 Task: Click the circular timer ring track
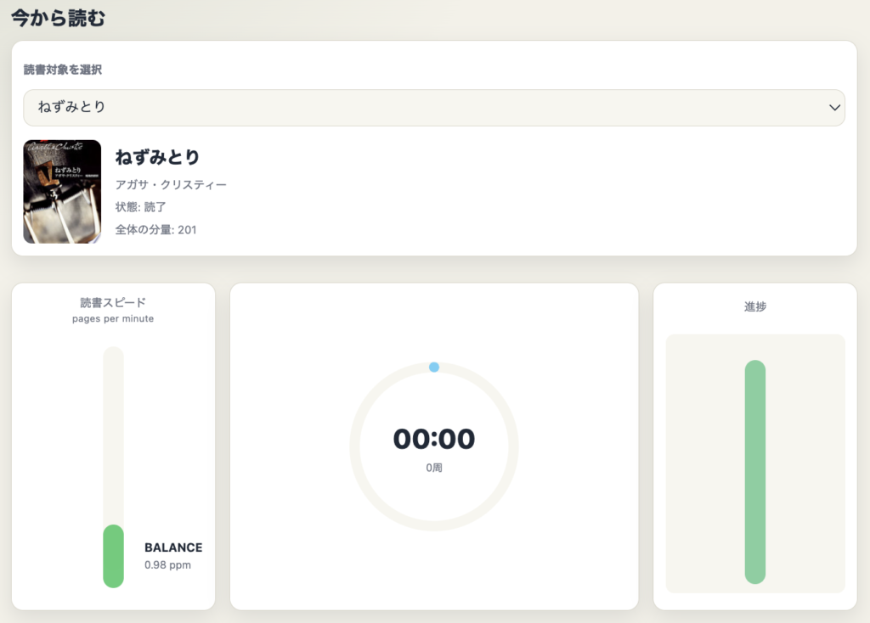[354, 446]
